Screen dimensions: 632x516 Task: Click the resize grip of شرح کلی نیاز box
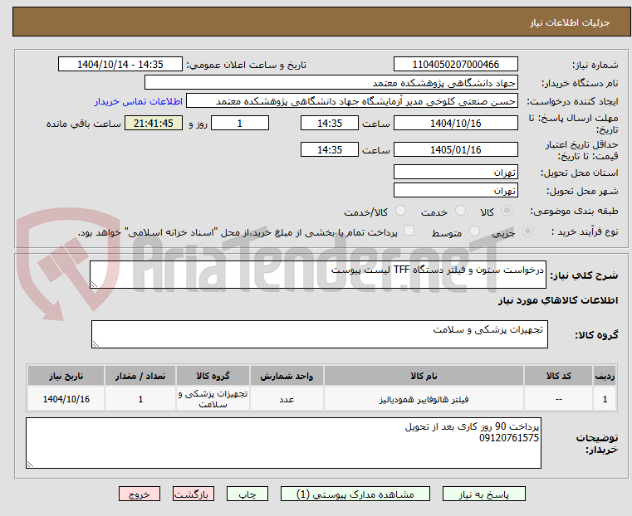tap(95, 285)
